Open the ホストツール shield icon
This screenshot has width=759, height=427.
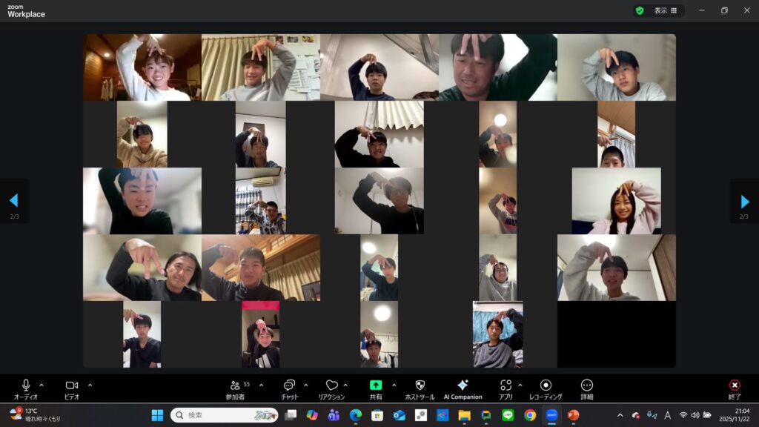[420, 385]
